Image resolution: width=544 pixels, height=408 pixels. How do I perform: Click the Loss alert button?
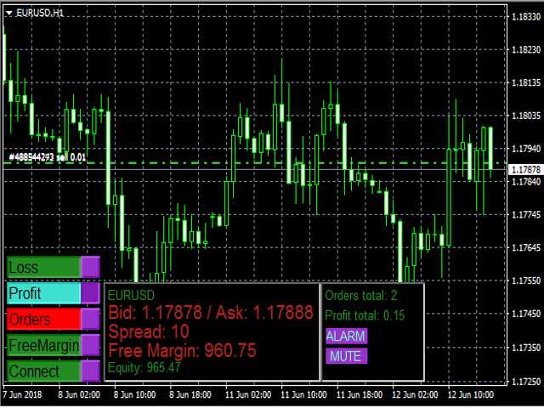tap(43, 267)
